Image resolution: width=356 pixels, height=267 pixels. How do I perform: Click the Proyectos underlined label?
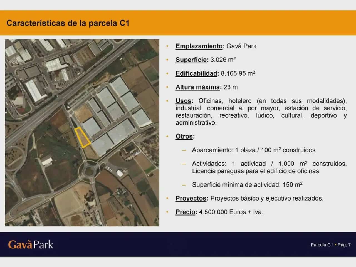point(191,199)
